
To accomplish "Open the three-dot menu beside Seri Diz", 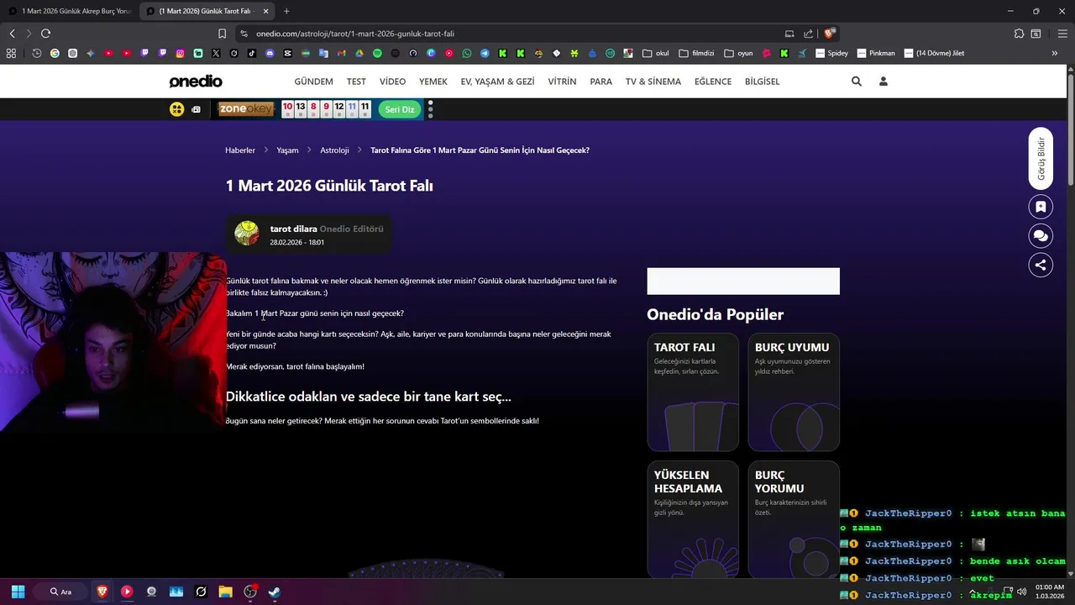I will pos(430,109).
